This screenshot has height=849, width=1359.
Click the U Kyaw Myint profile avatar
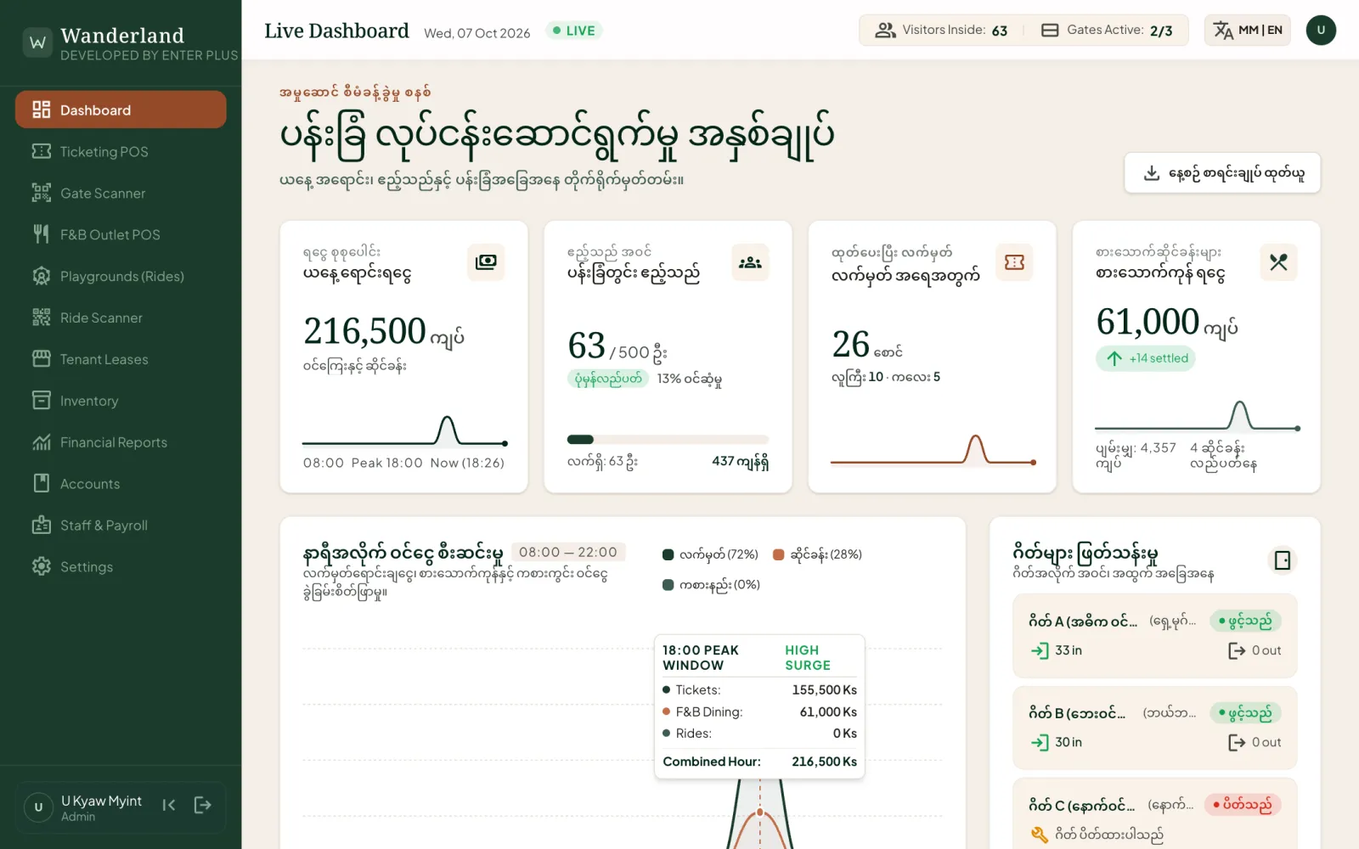click(x=38, y=807)
